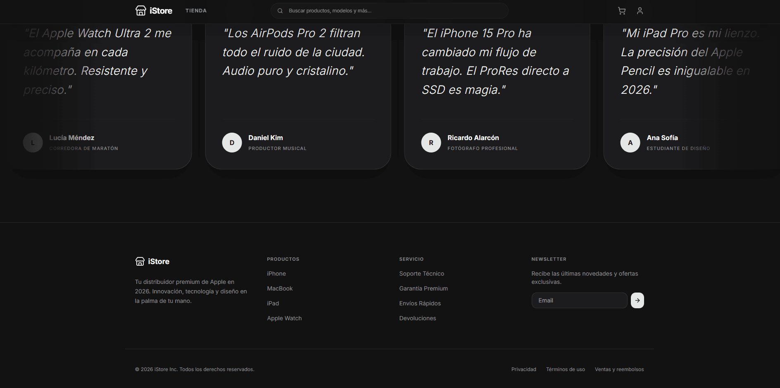Open the iPad footer link
This screenshot has height=388, width=780.
coord(273,303)
